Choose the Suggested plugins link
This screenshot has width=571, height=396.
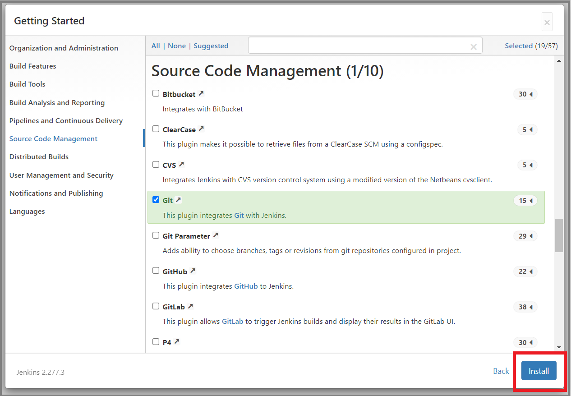coord(211,46)
